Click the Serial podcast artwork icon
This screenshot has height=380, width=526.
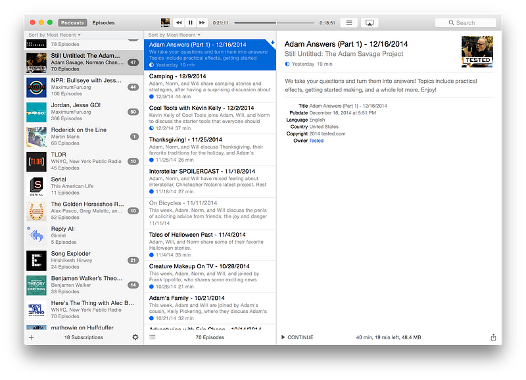point(37,187)
